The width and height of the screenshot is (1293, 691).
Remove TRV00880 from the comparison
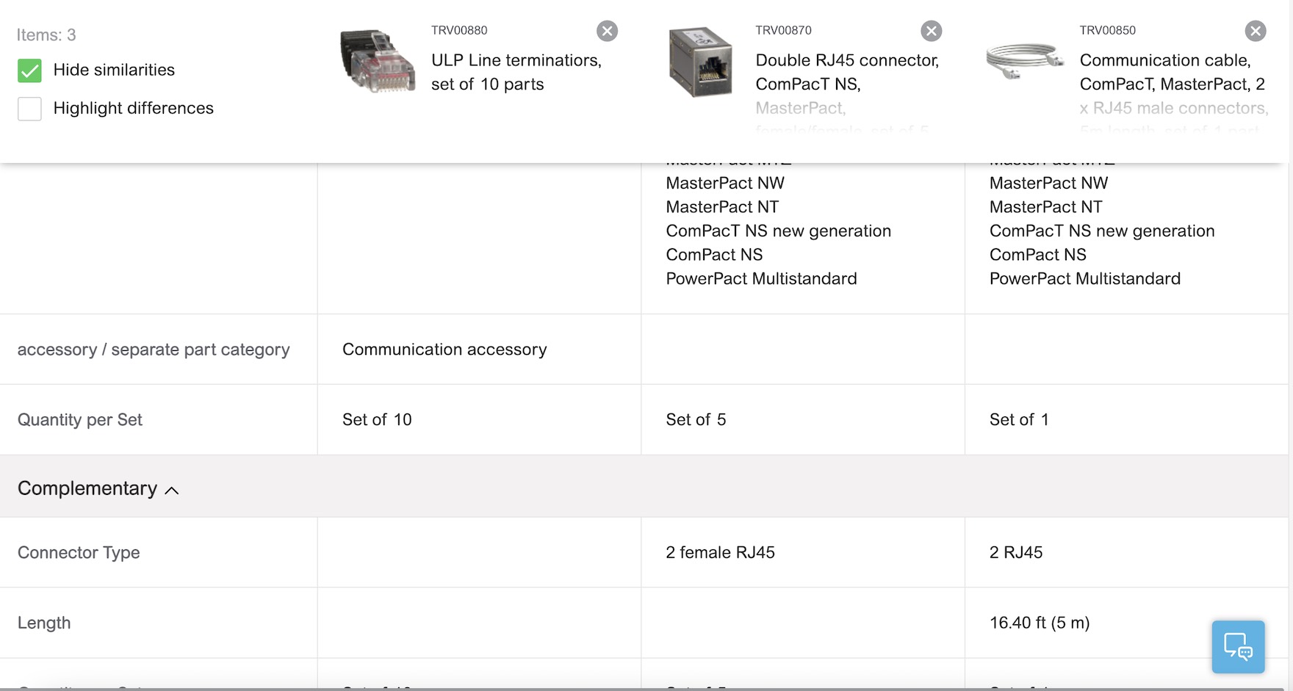pos(607,31)
